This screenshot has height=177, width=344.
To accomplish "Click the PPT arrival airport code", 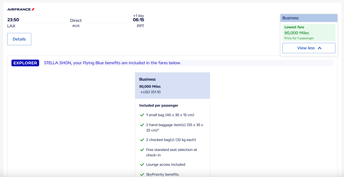I will pyautogui.click(x=140, y=26).
